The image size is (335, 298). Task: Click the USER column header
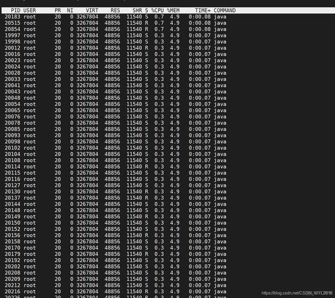click(x=30, y=11)
